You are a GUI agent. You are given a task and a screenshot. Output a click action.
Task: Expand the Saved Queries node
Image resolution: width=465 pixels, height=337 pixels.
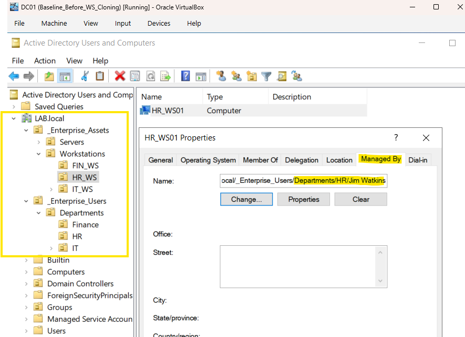14,106
